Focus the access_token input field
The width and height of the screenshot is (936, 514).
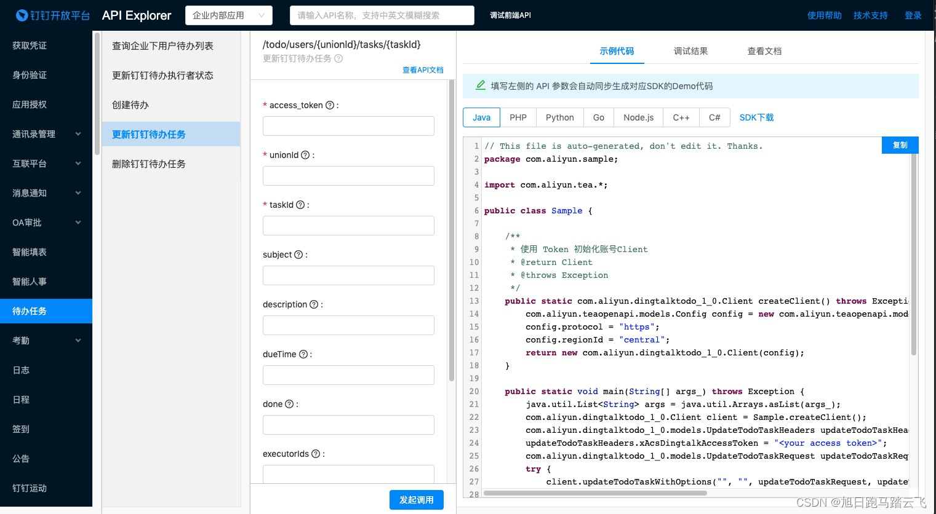tap(348, 126)
